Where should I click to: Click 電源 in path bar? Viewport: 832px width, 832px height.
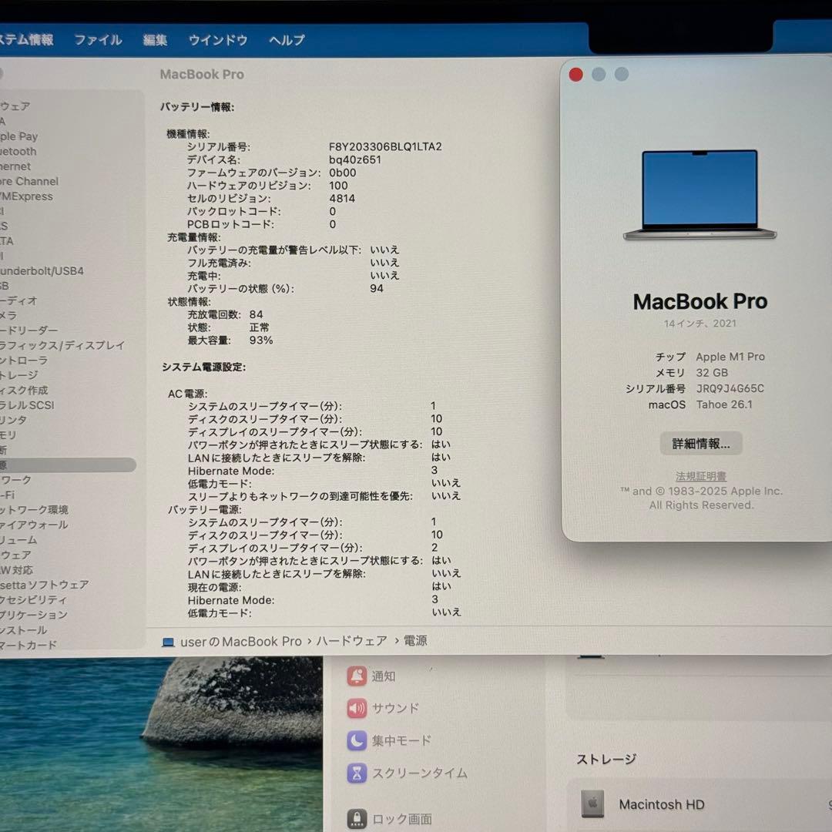(x=415, y=640)
